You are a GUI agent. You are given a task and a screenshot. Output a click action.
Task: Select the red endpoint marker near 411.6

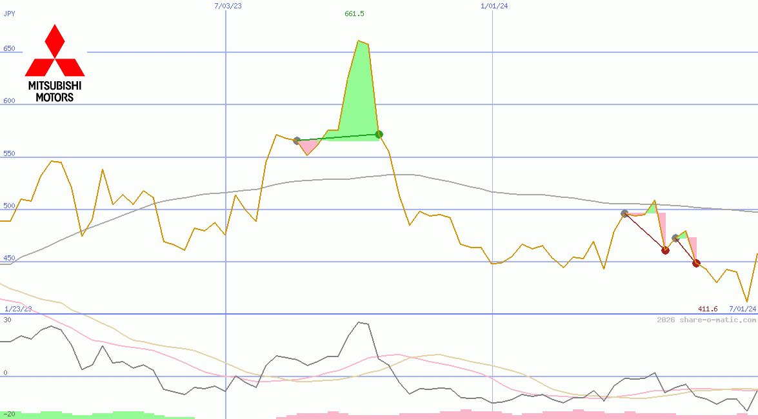(695, 263)
